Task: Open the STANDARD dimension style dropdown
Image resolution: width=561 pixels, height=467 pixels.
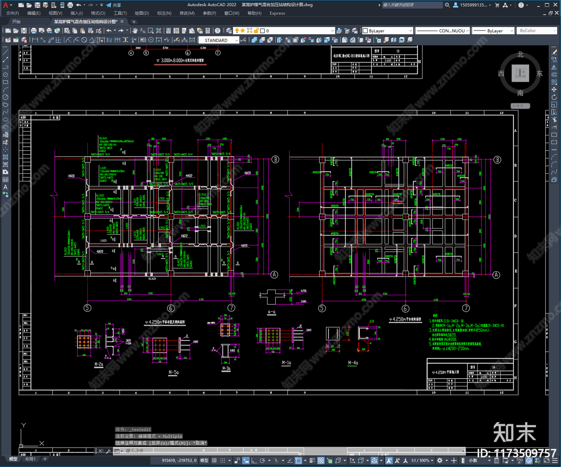Action: coord(219,40)
